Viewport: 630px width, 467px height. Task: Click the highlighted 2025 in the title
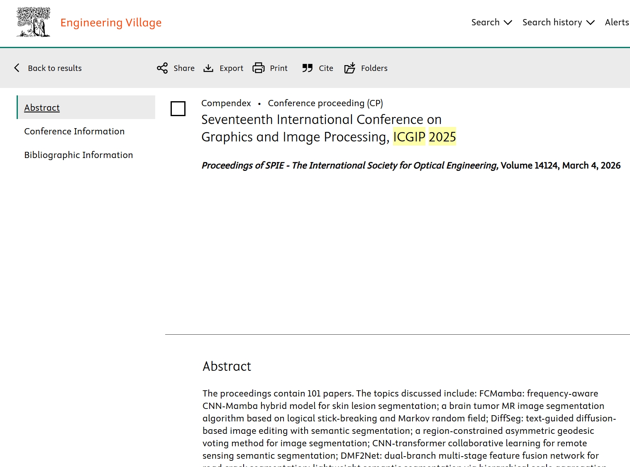coord(442,137)
